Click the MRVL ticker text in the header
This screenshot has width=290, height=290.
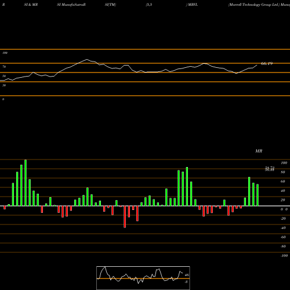(193, 5)
